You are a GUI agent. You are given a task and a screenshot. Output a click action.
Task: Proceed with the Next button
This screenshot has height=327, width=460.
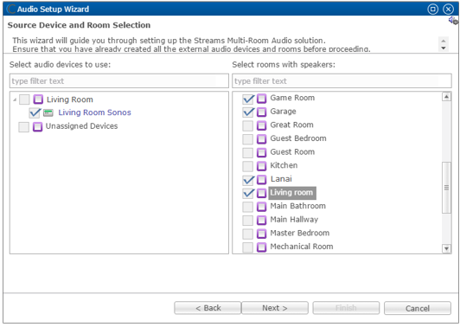pyautogui.click(x=275, y=308)
